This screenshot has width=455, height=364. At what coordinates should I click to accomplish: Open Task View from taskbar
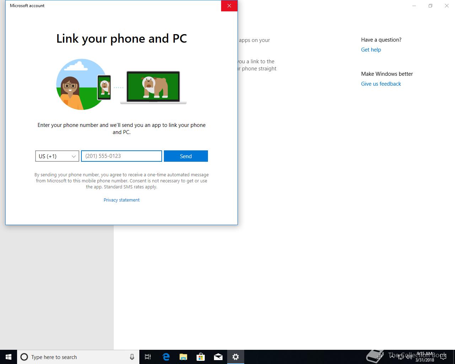pos(148,357)
